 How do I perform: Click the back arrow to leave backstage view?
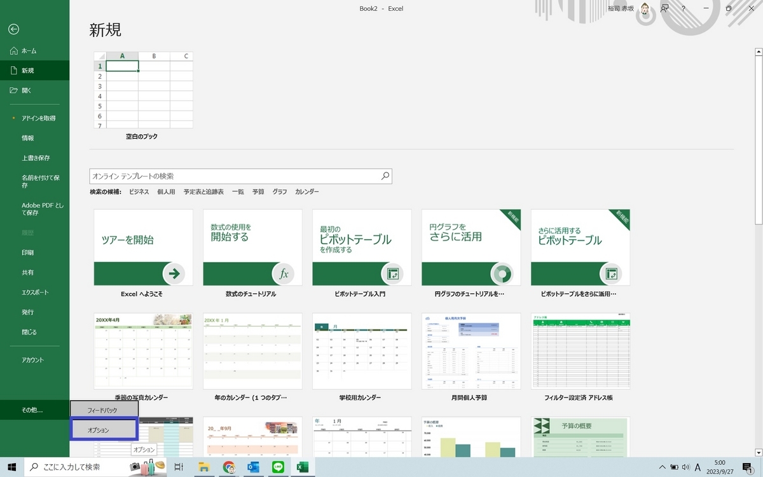click(x=13, y=29)
